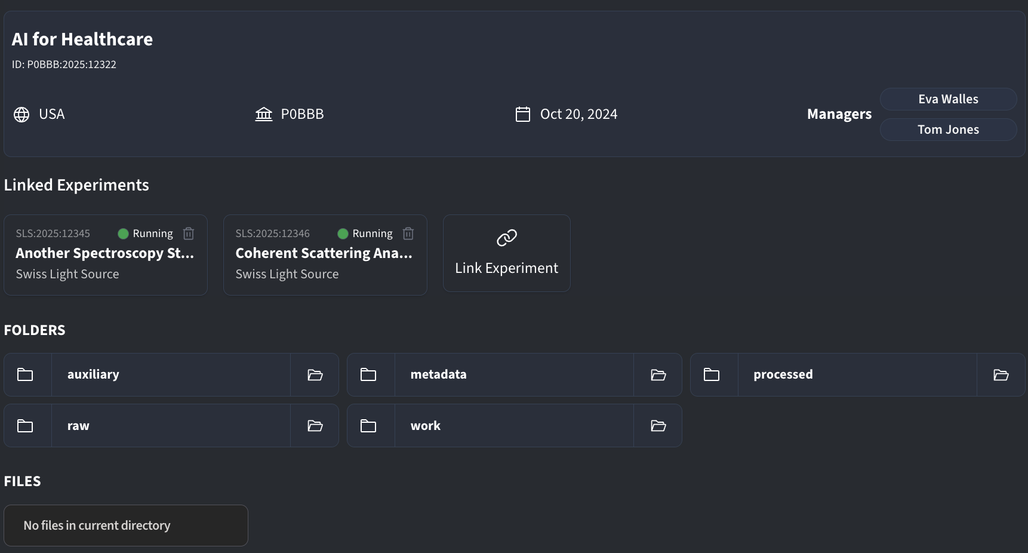Click the open-folder icon beside raw

point(315,426)
